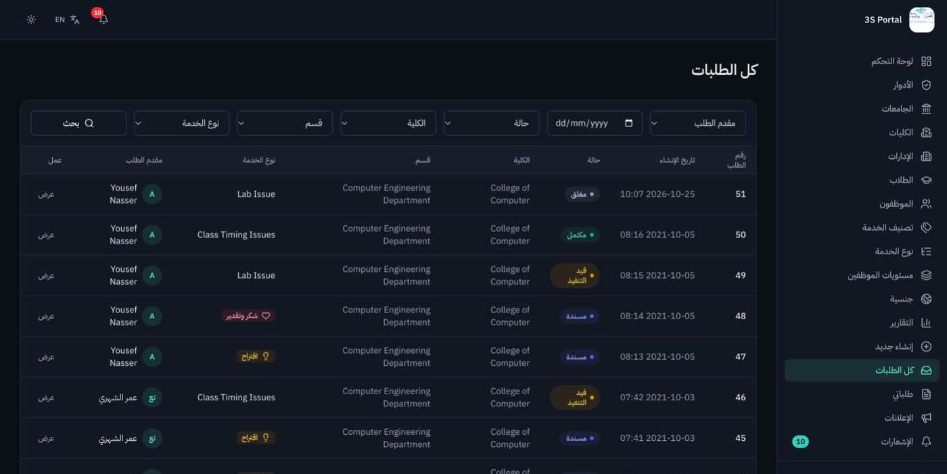Click the شكر وتقدير heart tag

click(x=248, y=316)
